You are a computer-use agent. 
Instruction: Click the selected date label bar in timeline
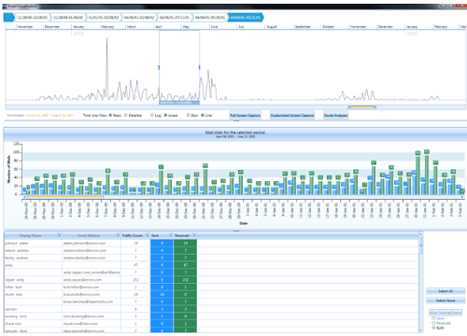179,103
